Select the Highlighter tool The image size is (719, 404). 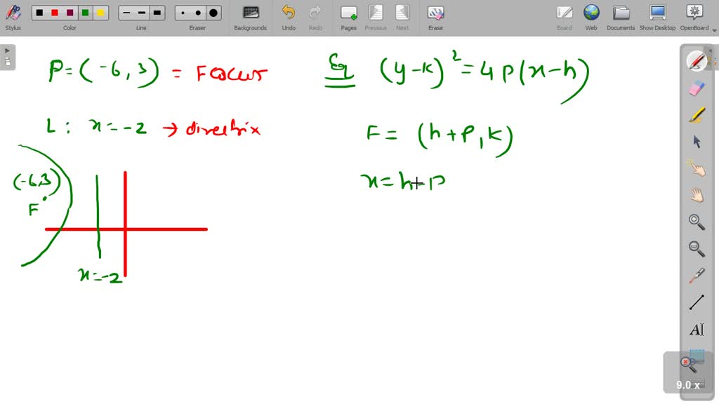(695, 114)
